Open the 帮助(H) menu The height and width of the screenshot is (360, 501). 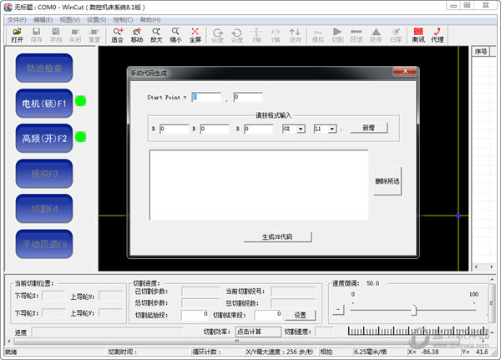point(150,20)
